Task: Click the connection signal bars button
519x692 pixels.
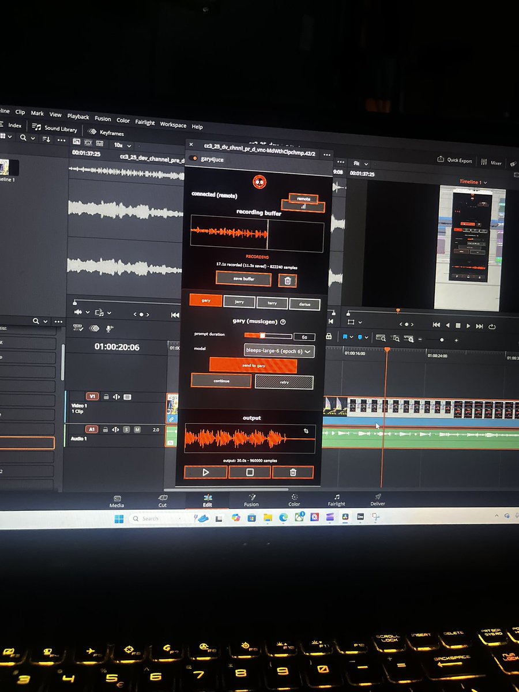Action: pyautogui.click(x=303, y=206)
